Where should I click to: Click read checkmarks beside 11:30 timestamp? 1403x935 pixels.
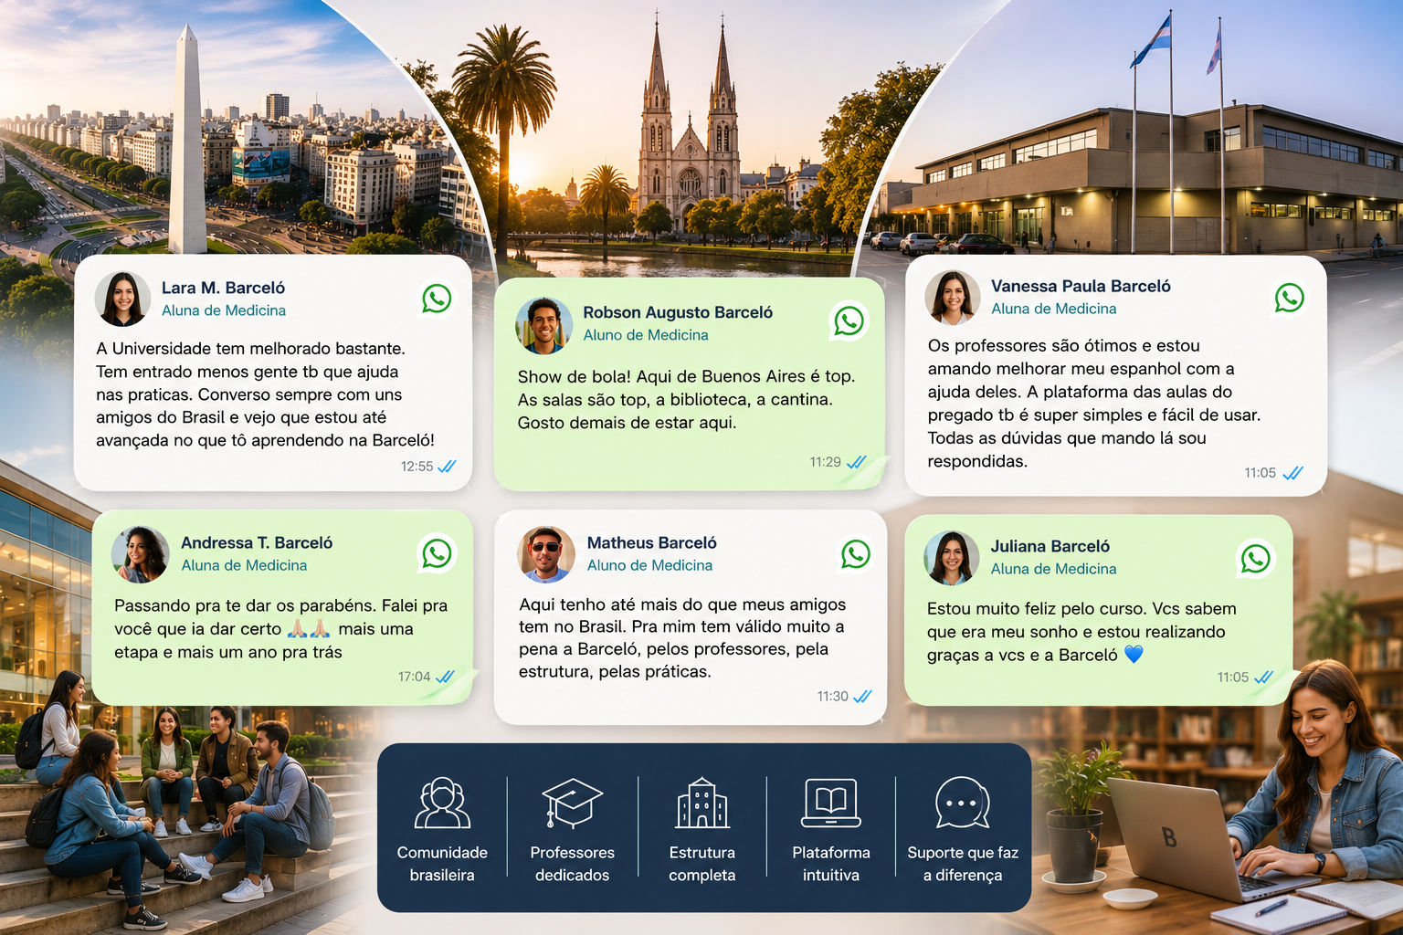862,696
